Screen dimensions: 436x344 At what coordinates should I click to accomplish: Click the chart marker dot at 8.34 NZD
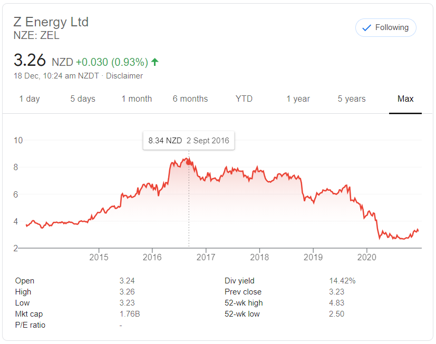[x=189, y=162]
